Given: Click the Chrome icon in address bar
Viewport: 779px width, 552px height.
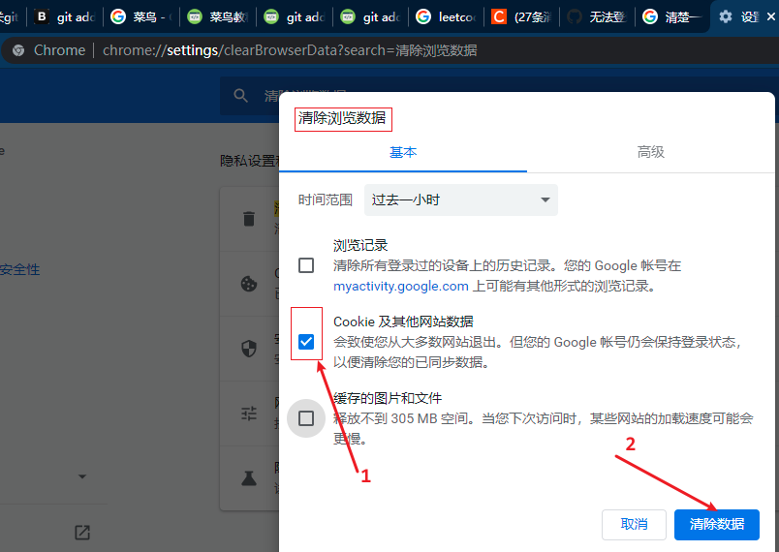Looking at the screenshot, I should tap(18, 50).
